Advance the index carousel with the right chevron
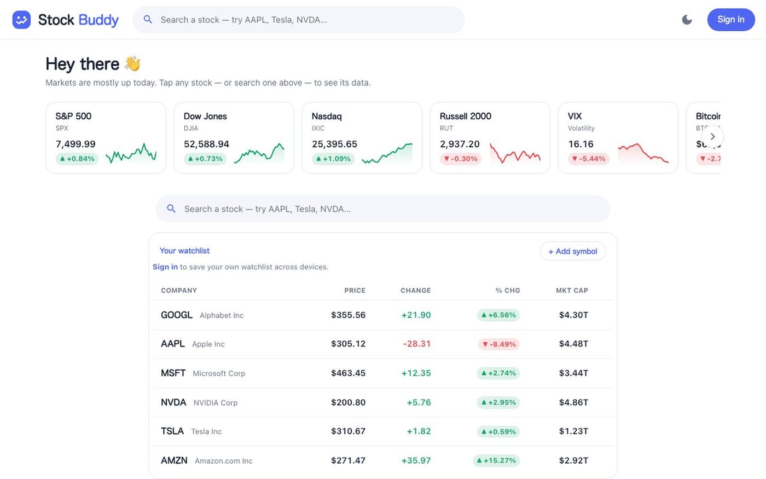Image resolution: width=766 pixels, height=479 pixels. (712, 136)
